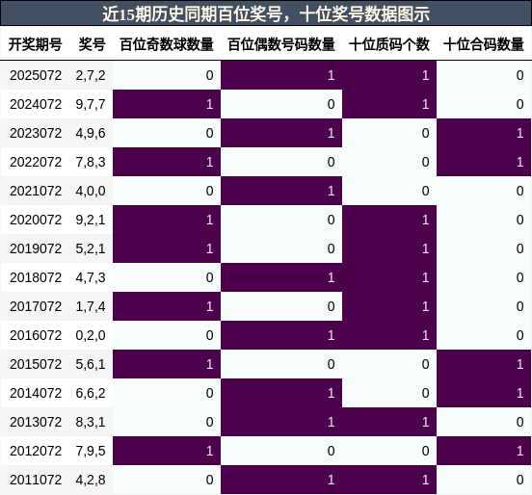Click 十位质码个数 cell in row 2018072
532x495 pixels.
389,277
